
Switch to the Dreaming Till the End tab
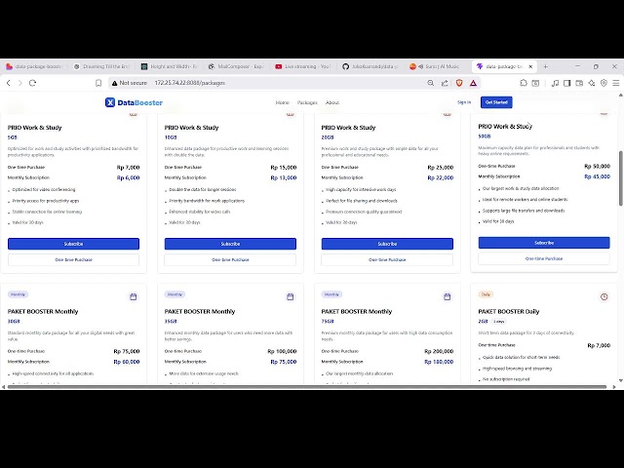coord(101,66)
